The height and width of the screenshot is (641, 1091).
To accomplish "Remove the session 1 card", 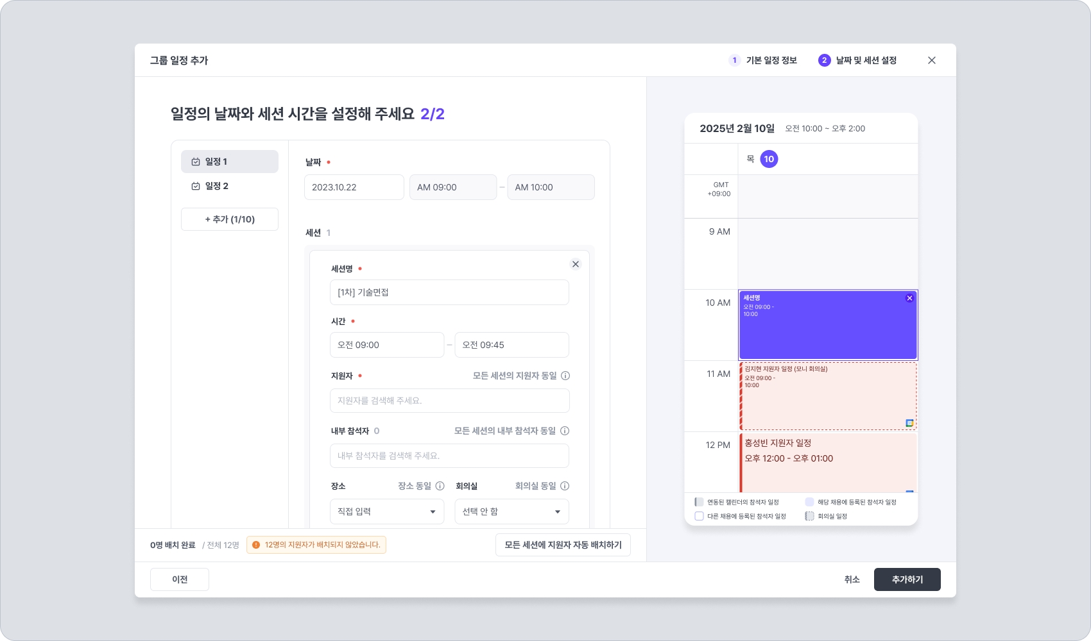I will pos(576,264).
